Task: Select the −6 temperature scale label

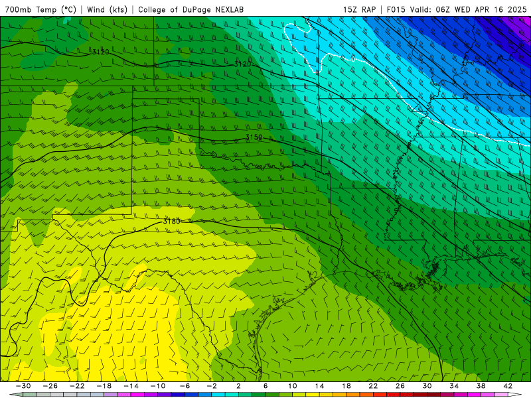Action: pyautogui.click(x=185, y=386)
